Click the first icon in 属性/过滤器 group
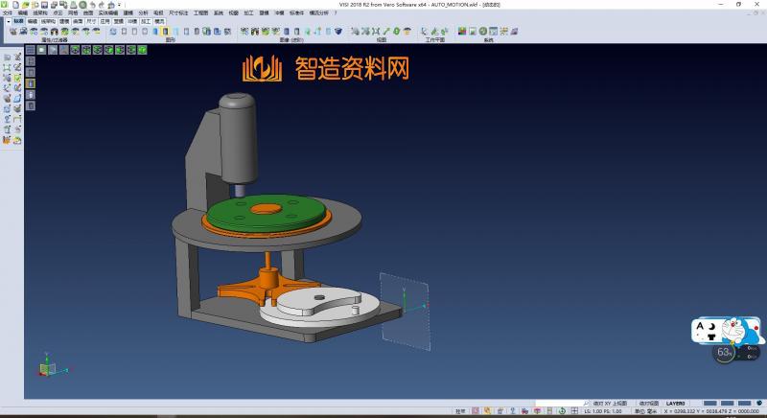 coord(12,32)
